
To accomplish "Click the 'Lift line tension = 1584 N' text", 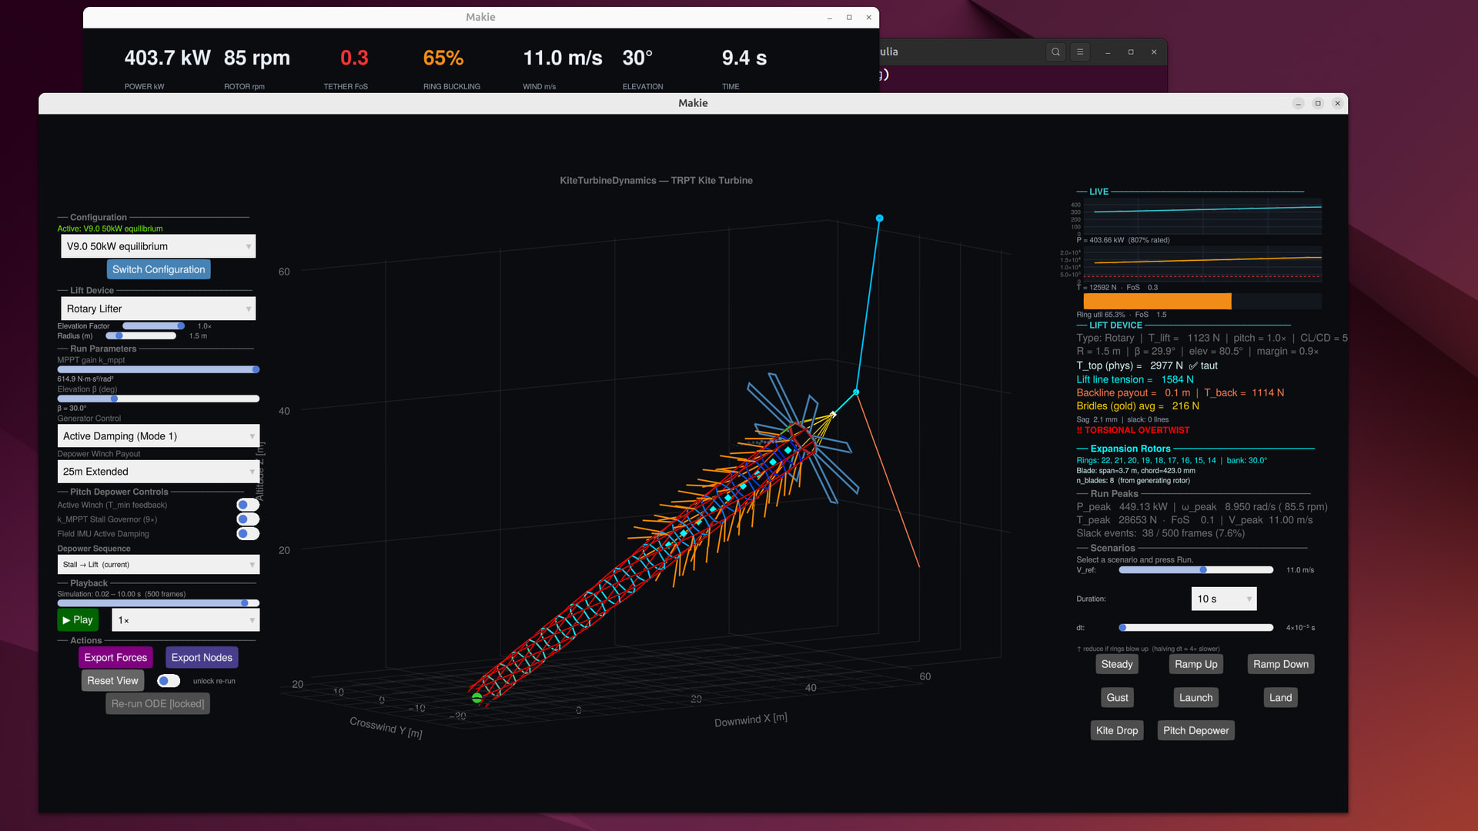I will tap(1135, 379).
